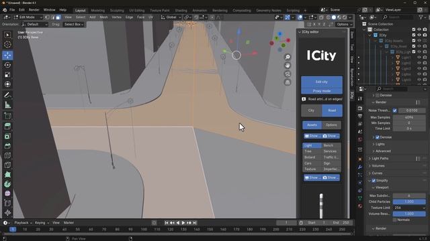Exclude Collection via its checkbox

414,29
